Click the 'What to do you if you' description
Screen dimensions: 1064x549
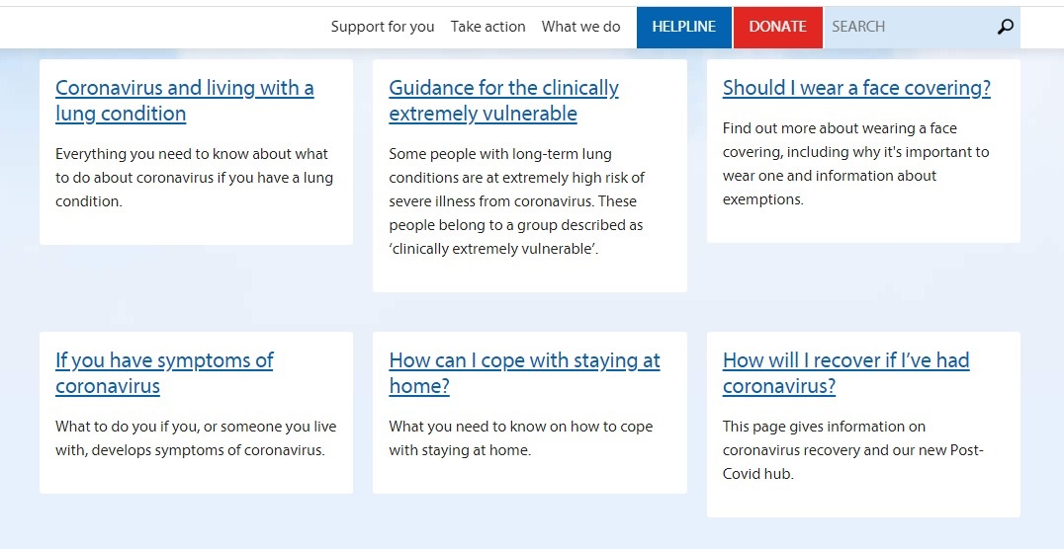(196, 438)
